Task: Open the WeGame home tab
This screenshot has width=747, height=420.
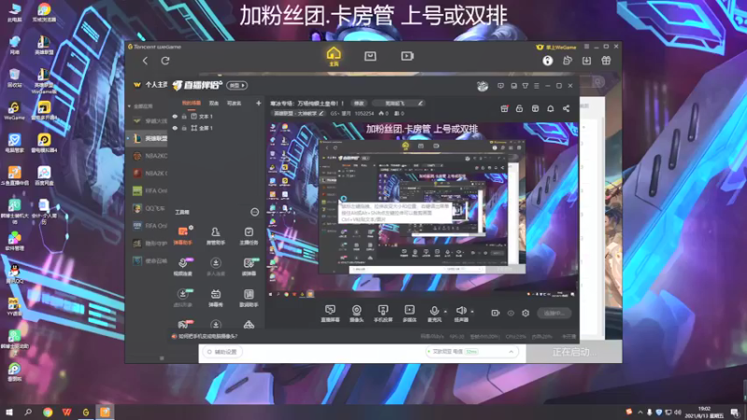Action: point(333,56)
